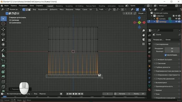Select the Extrude Region tool
Image resolution: width=182 pixels, height=102 pixels.
pyautogui.click(x=3, y=67)
